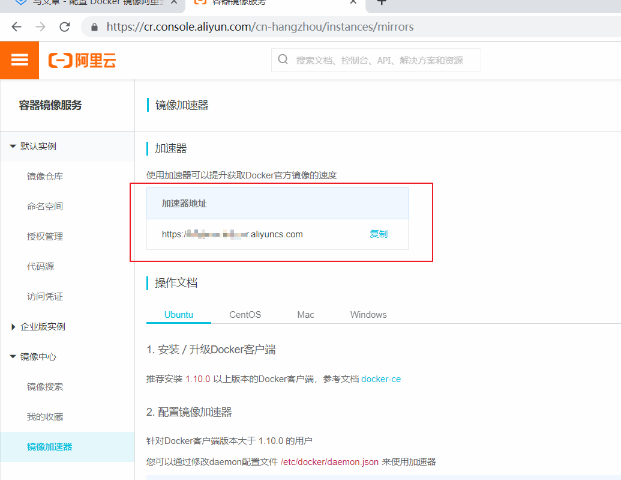Open 代码源 in sidebar
This screenshot has height=480, width=621.
pyautogui.click(x=40, y=267)
